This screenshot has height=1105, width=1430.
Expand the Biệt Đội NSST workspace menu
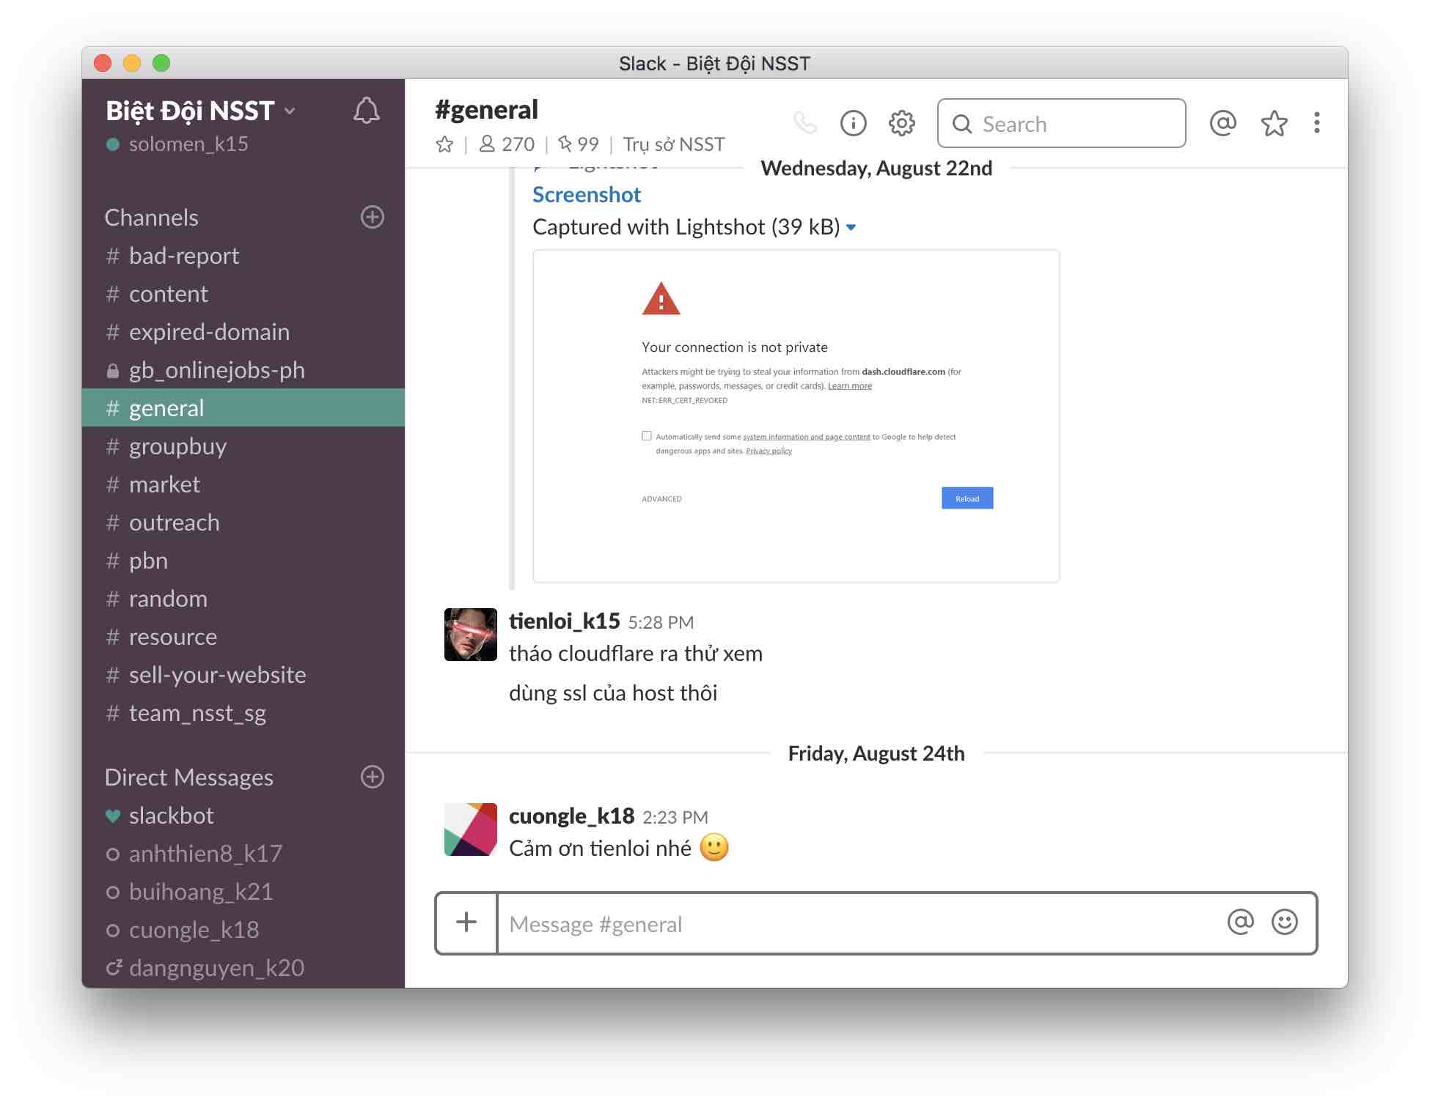point(201,111)
